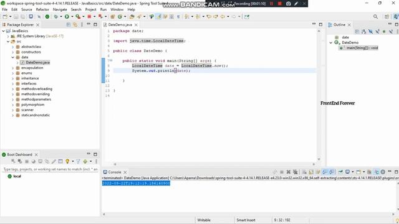Viewport: 399px width, 224px height.
Task: Click the console output timestamp line
Action: click(x=136, y=183)
